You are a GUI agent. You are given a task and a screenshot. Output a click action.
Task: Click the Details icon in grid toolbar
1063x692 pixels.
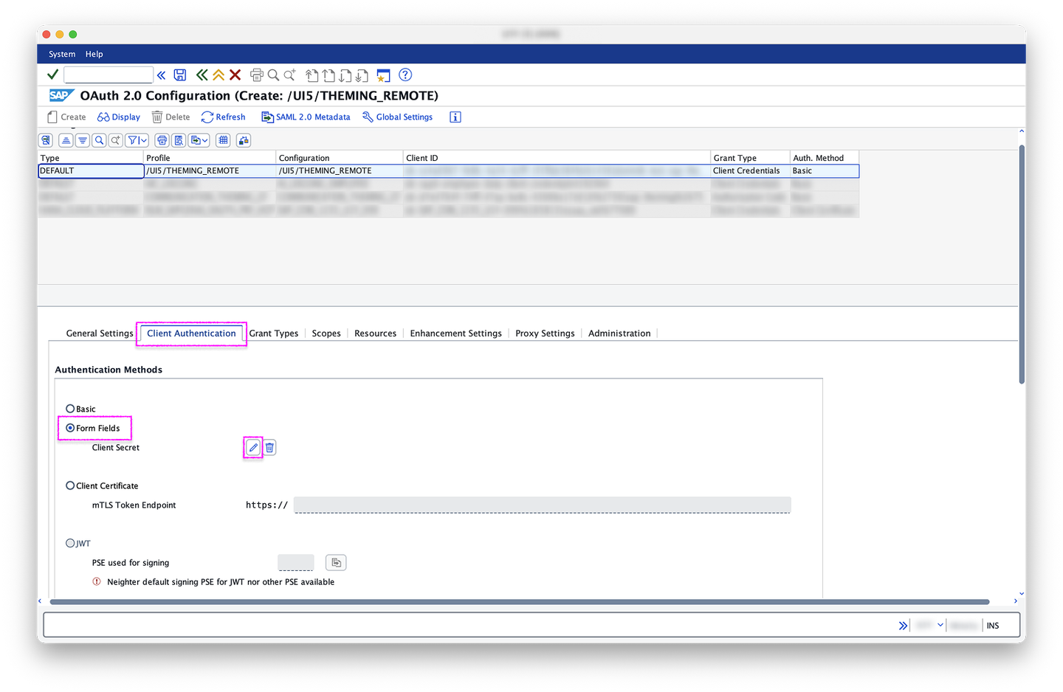tap(46, 140)
